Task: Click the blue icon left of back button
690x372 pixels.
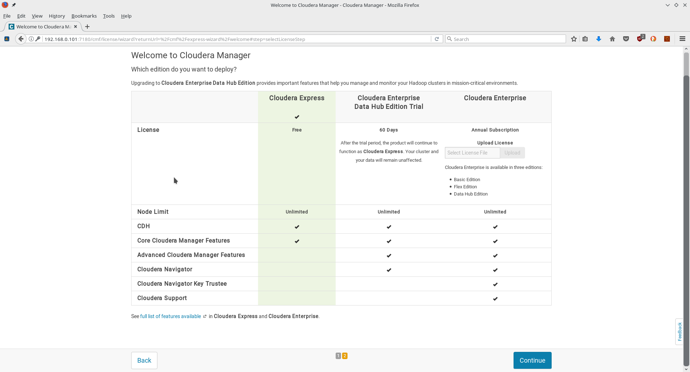Action: pyautogui.click(x=7, y=39)
